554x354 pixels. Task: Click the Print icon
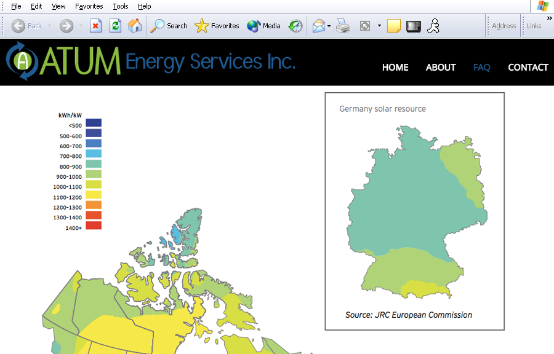pyautogui.click(x=343, y=26)
